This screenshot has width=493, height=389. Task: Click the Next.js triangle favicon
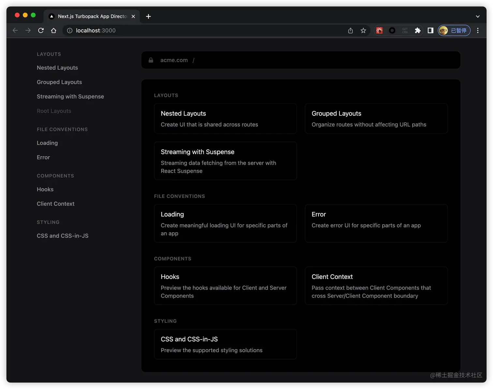pyautogui.click(x=52, y=16)
